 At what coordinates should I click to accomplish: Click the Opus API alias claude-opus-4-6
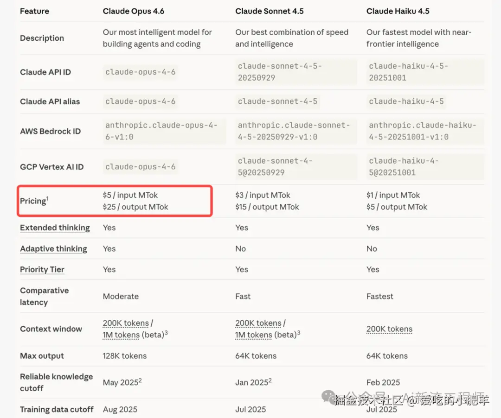[x=140, y=101]
